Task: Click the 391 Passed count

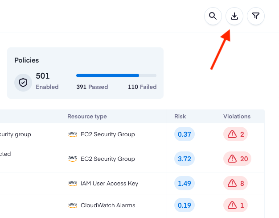Action: (92, 87)
